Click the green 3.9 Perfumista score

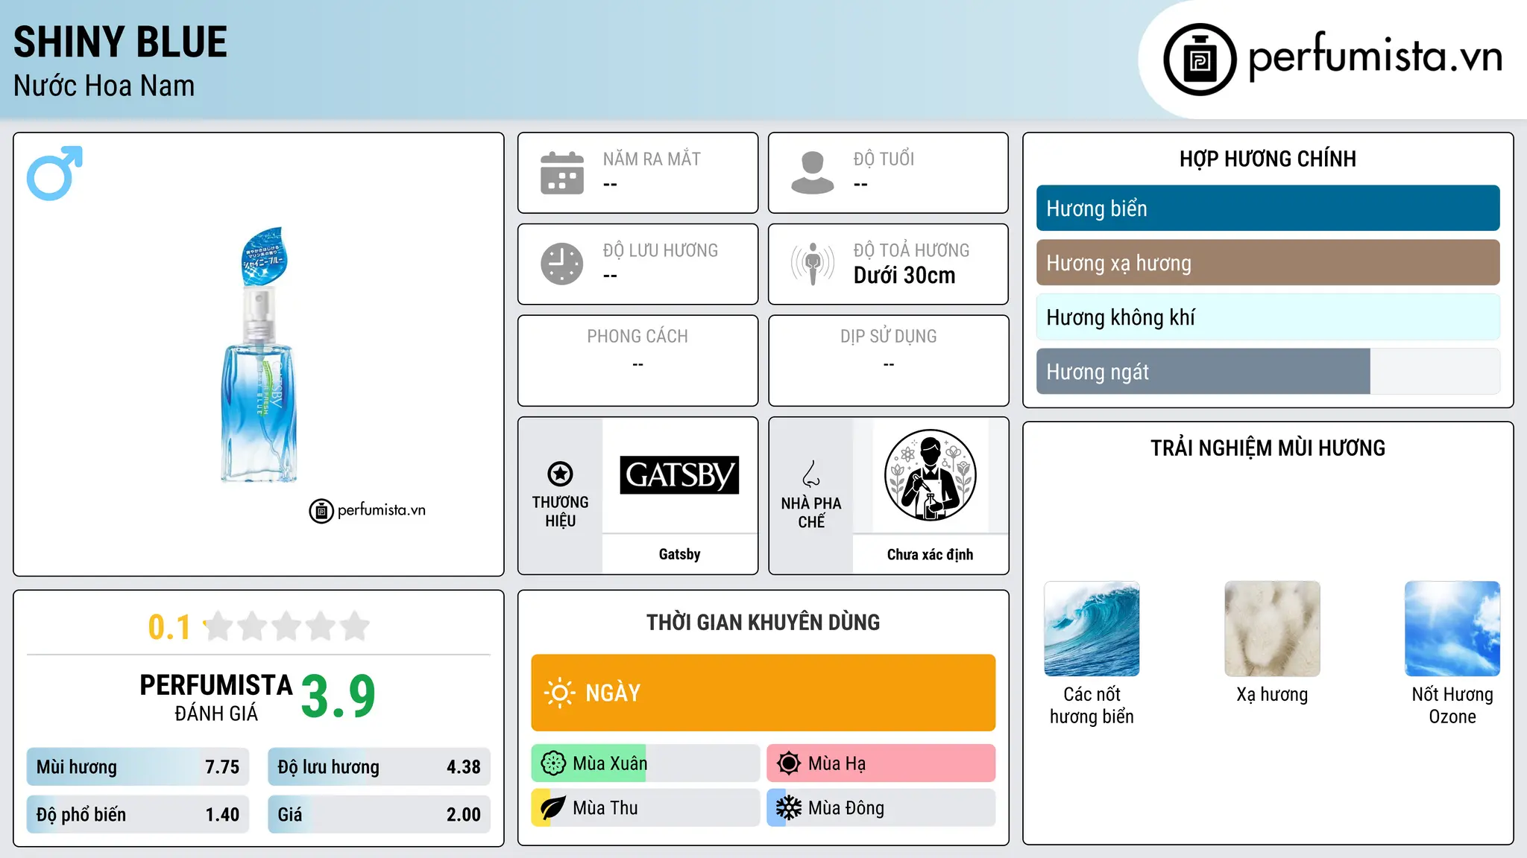[x=338, y=696]
